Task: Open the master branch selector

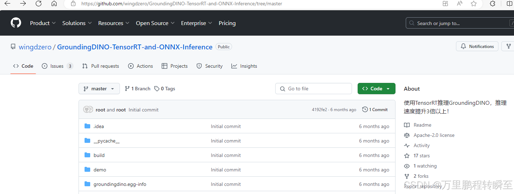Action: click(x=99, y=89)
